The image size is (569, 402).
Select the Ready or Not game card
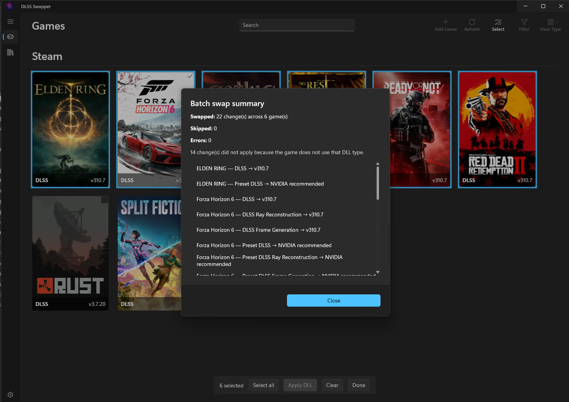[x=421, y=130]
